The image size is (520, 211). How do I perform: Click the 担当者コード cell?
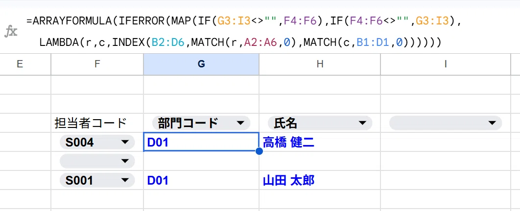pyautogui.click(x=97, y=123)
